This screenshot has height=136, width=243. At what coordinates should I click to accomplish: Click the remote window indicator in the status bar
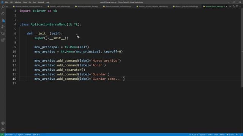(x=2, y=134)
